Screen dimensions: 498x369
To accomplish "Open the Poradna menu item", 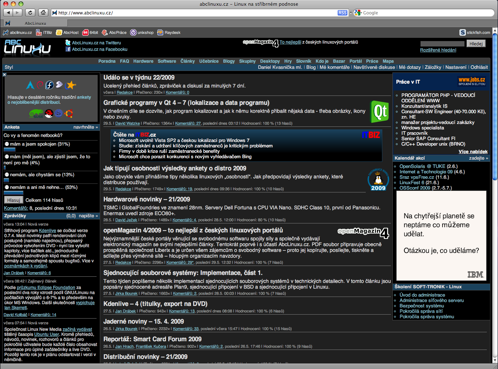I will tap(107, 61).
